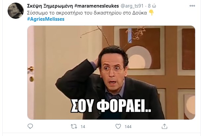Like the tweet with heart icon
Screen dimensions: 206x136
click(x=118, y=126)
